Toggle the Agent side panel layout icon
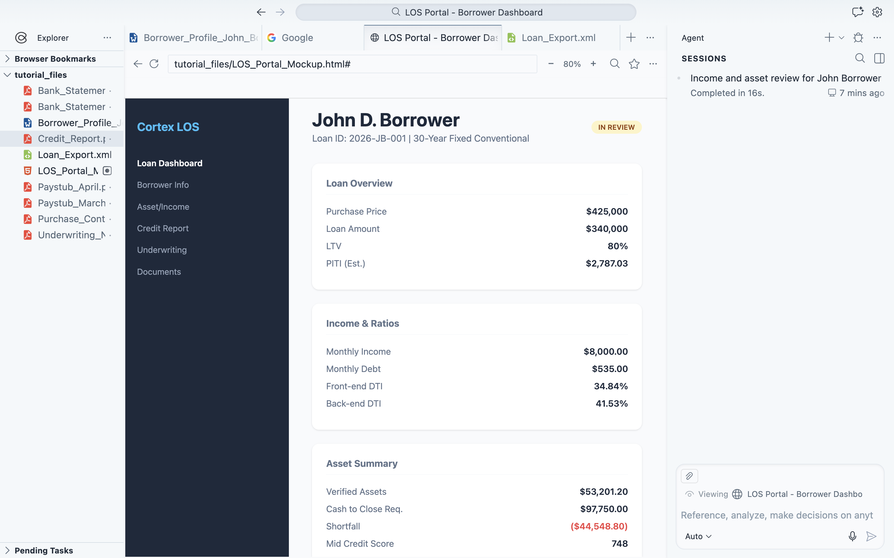This screenshot has height=558, width=894. click(x=879, y=58)
